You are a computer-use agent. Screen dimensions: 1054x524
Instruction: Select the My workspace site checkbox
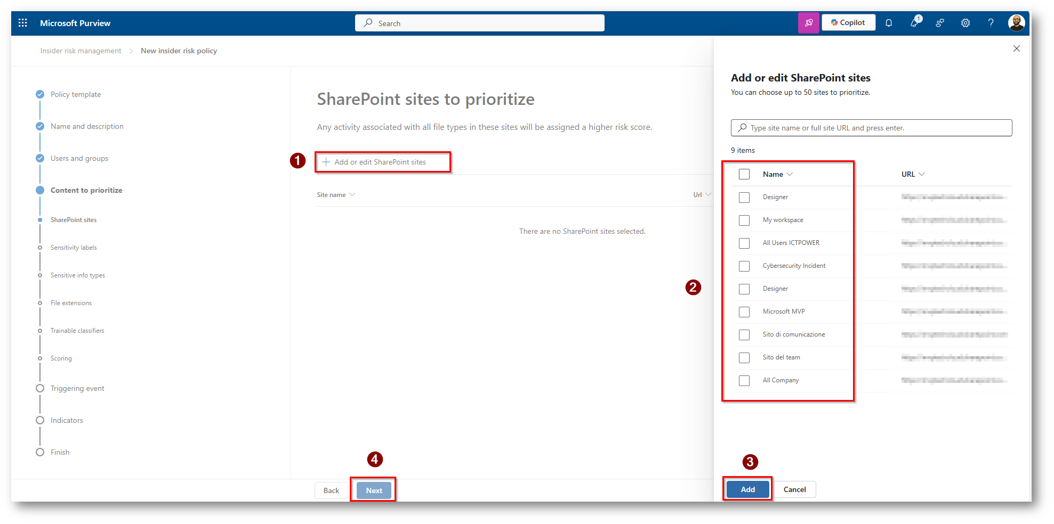click(744, 220)
